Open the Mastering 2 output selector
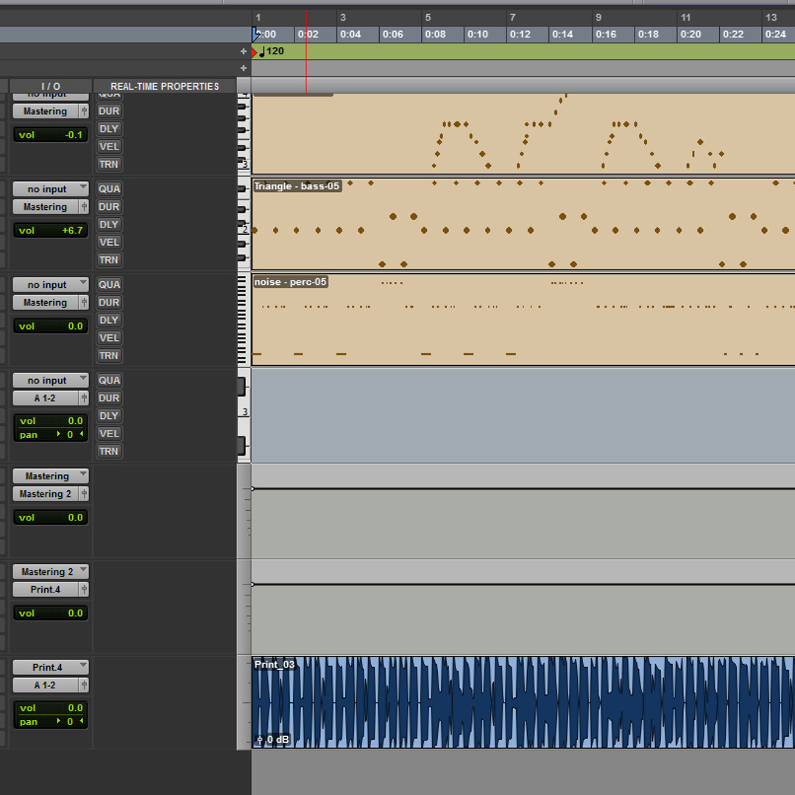Screen dimensions: 795x795 46,494
